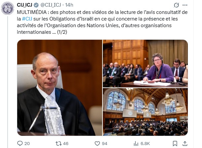Repost this tweet with retweet icon

point(59,143)
